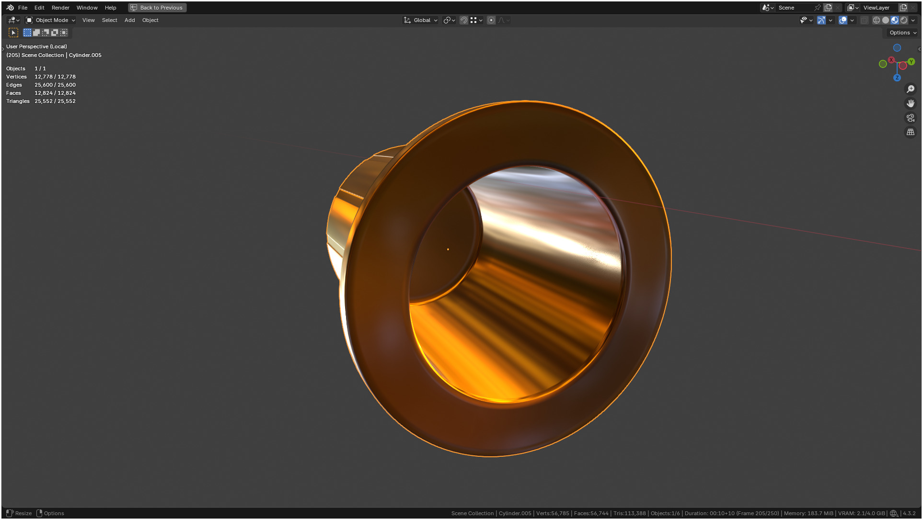This screenshot has width=923, height=520.
Task: Switch to solid viewport shading
Action: coord(886,20)
